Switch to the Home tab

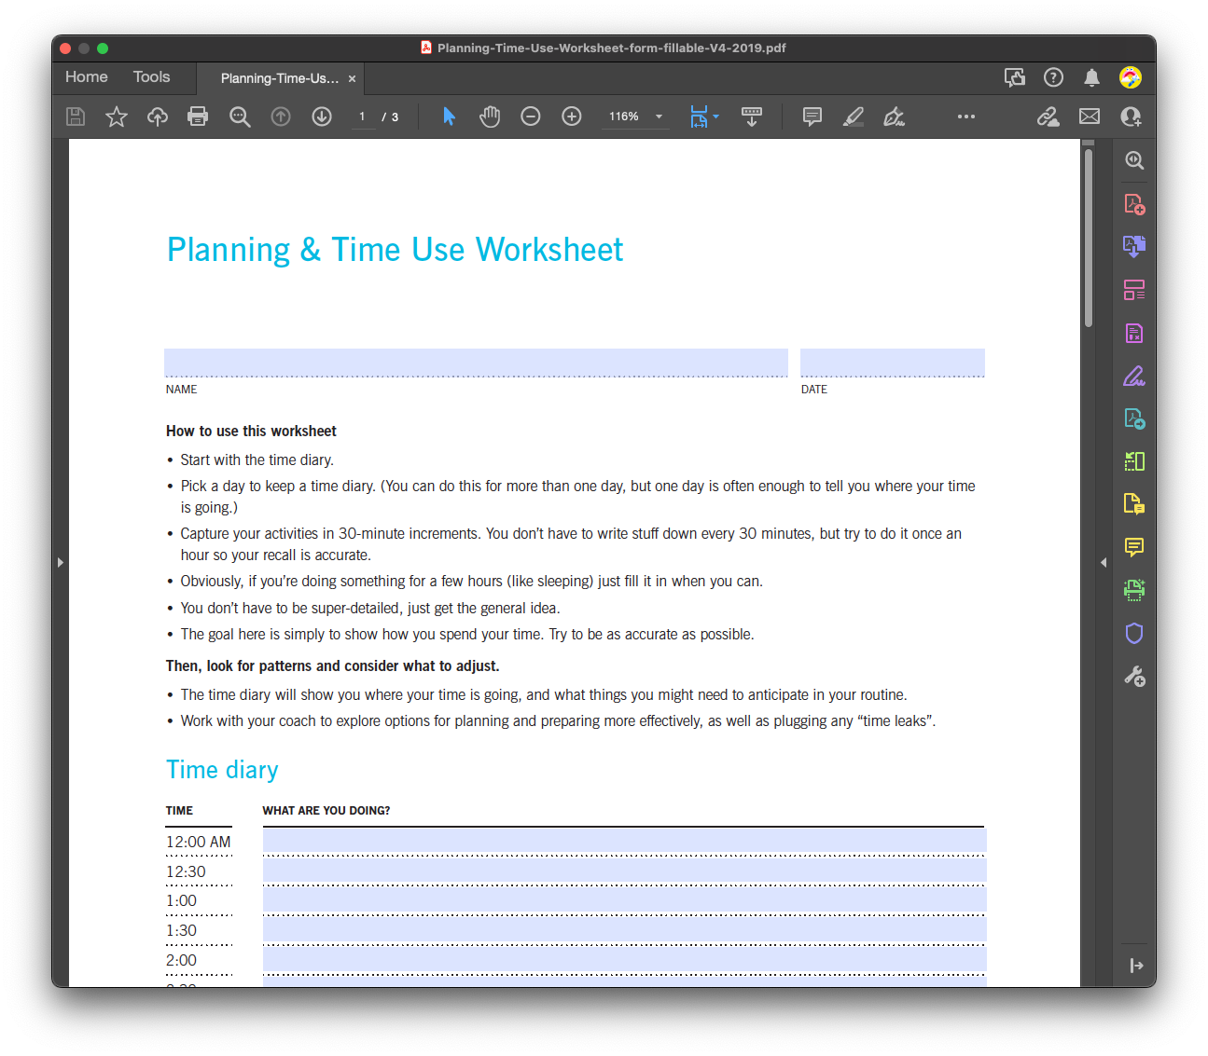click(86, 77)
